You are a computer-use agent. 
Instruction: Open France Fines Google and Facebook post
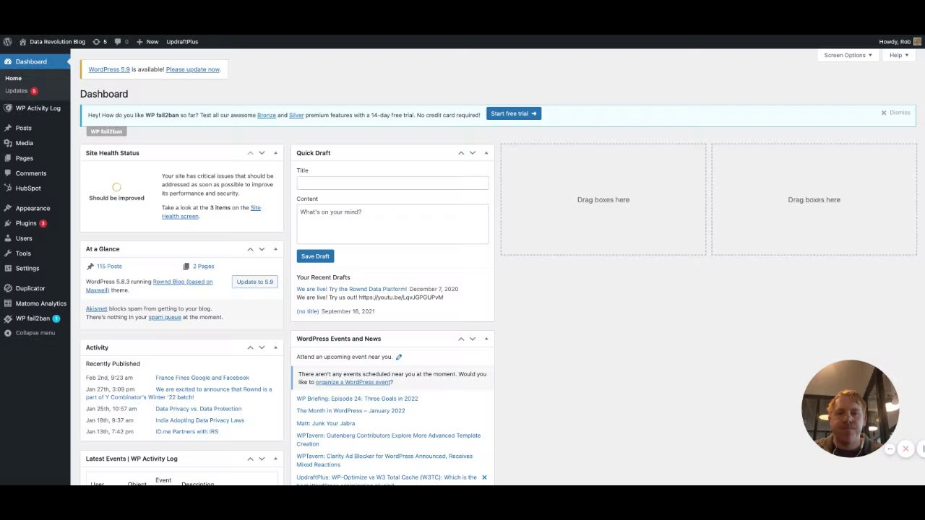[x=202, y=378]
